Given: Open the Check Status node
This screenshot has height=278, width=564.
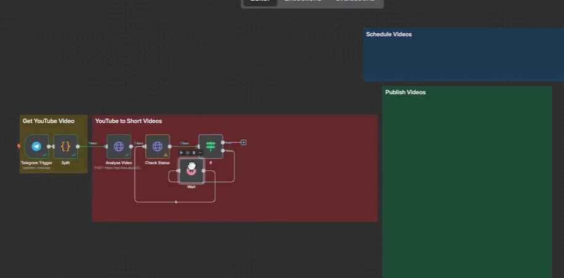Looking at the screenshot, I should point(158,146).
